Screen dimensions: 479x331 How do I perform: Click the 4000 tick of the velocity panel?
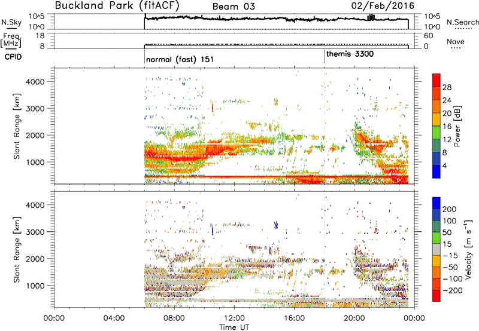(35, 205)
